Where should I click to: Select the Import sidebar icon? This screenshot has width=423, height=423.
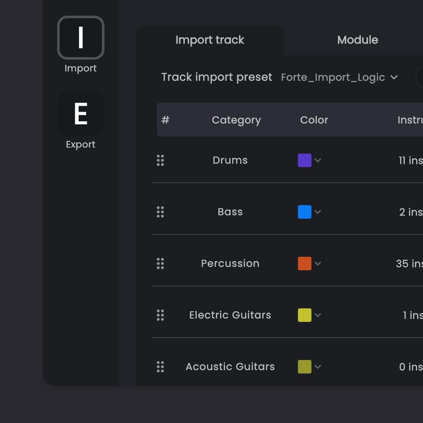(x=80, y=38)
